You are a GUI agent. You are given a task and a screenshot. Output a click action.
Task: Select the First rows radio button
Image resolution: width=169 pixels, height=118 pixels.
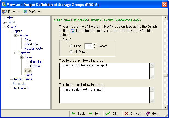(x=71, y=46)
